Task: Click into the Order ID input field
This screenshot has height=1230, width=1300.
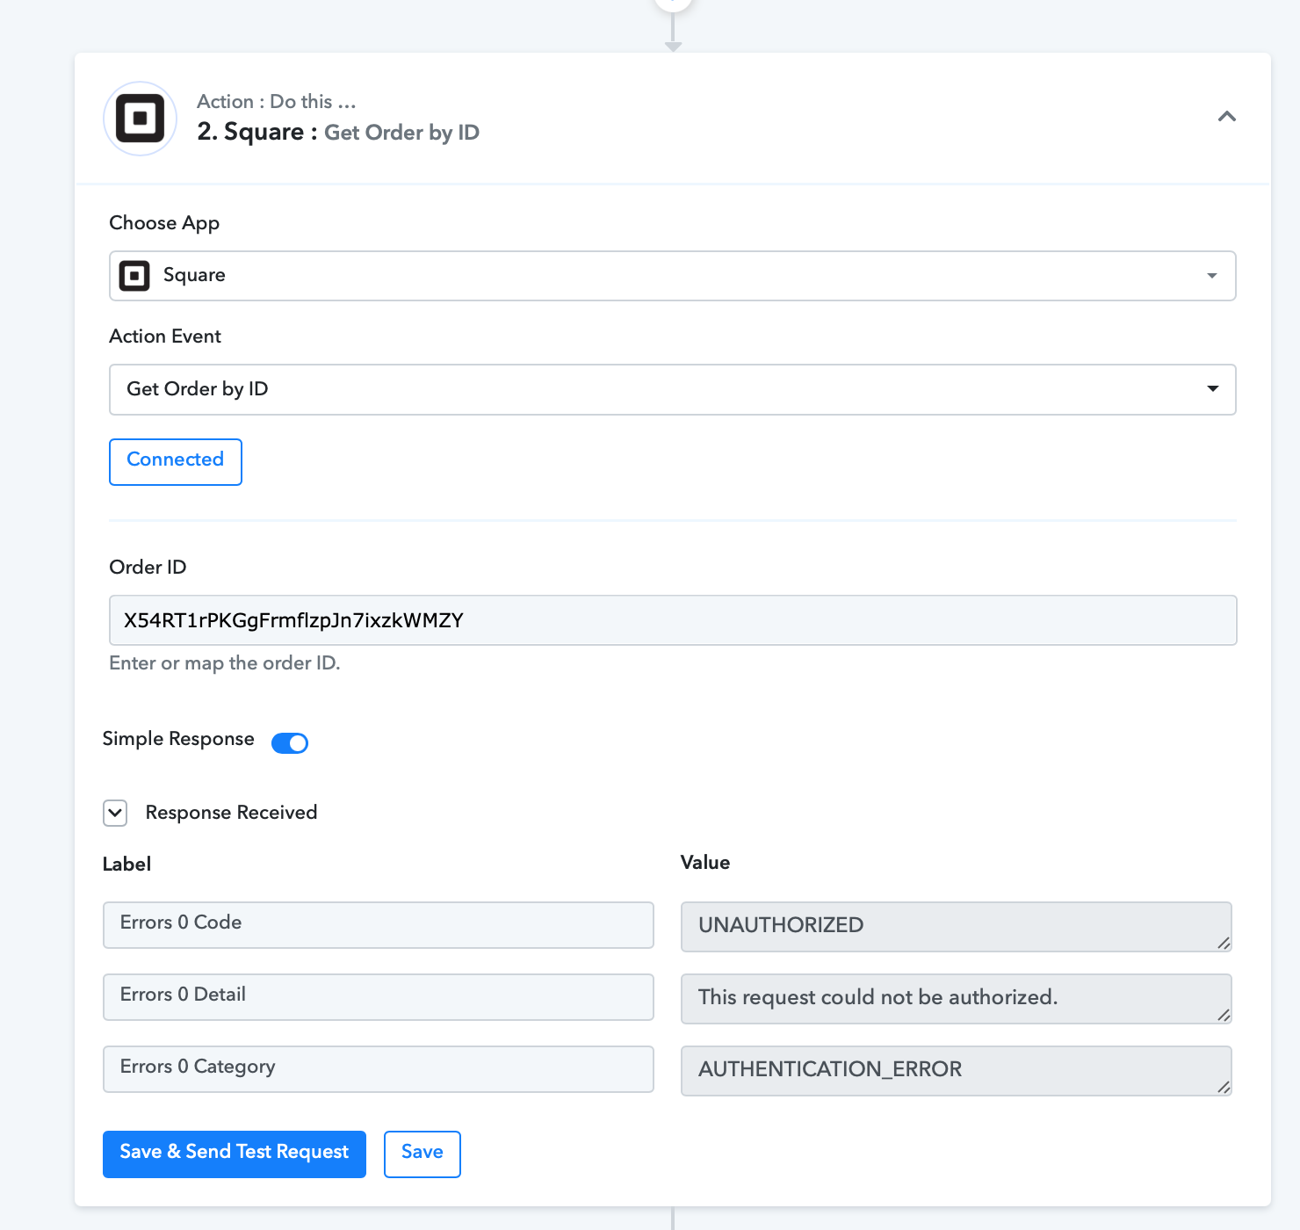Action: (x=673, y=620)
